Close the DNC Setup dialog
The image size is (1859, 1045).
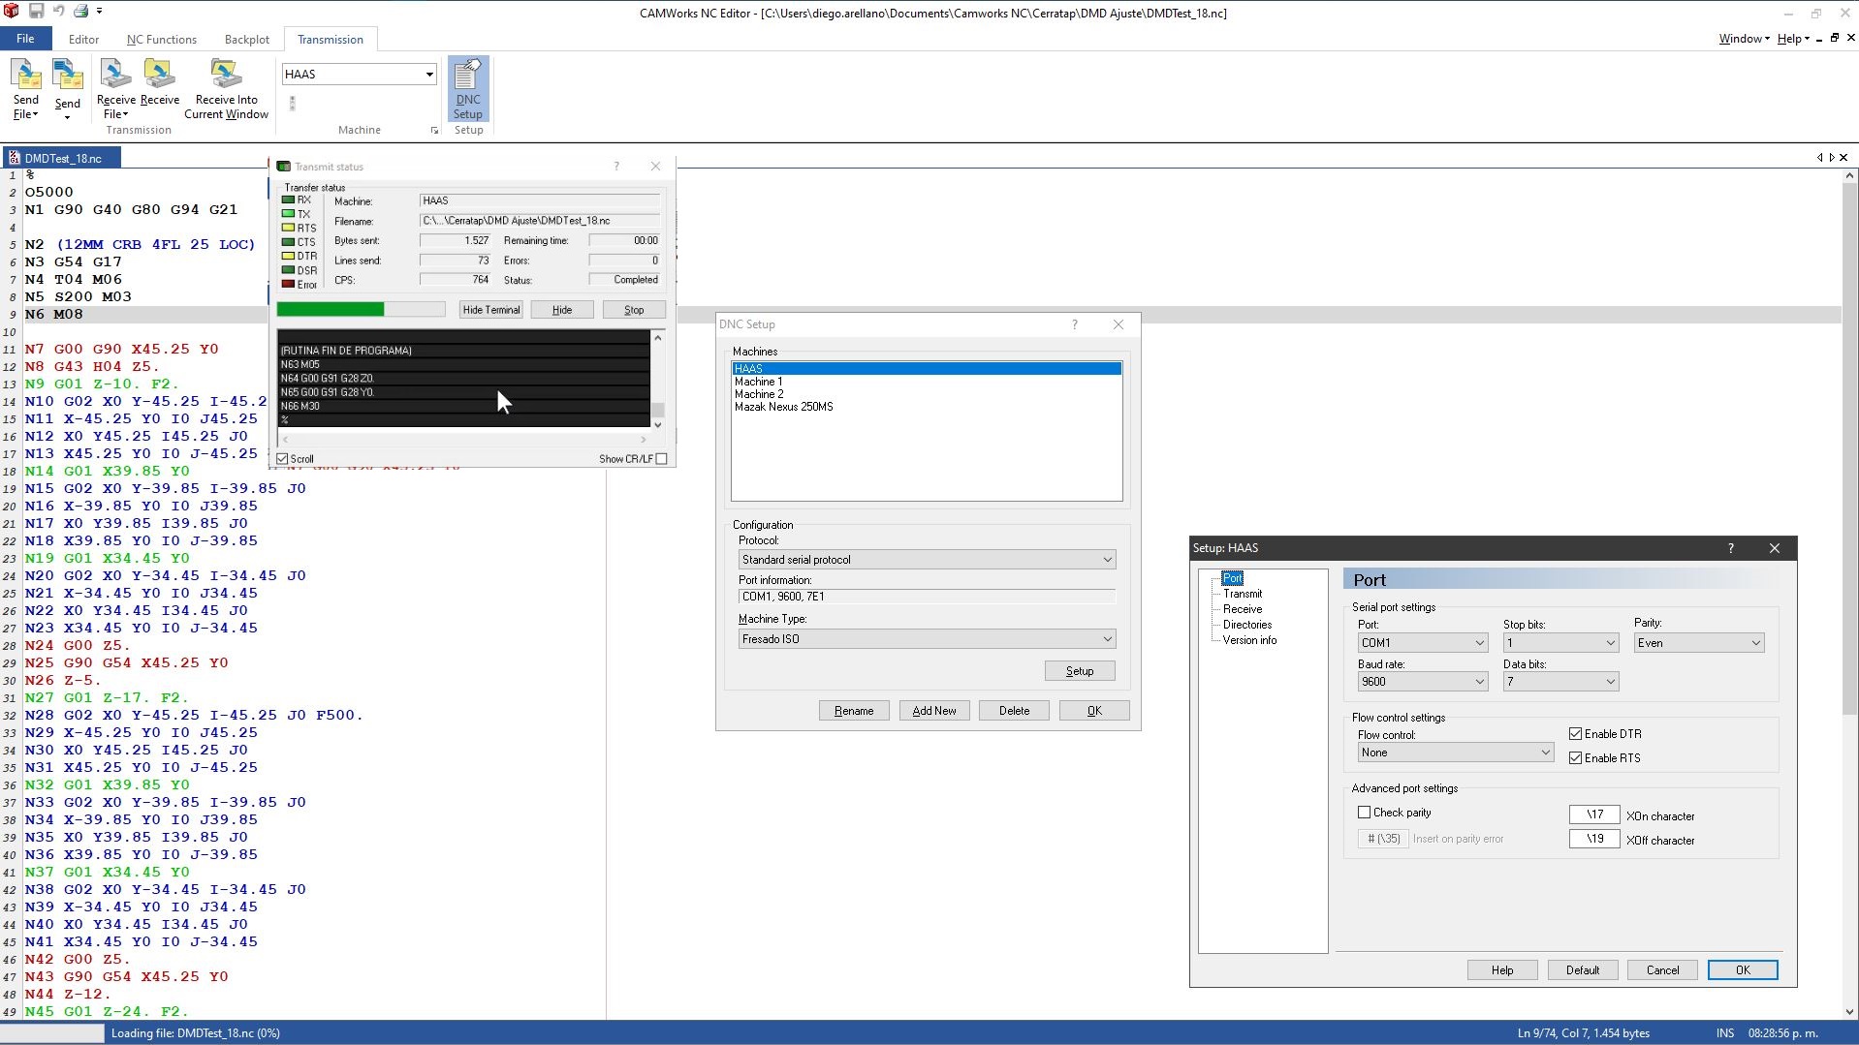pyautogui.click(x=1119, y=324)
